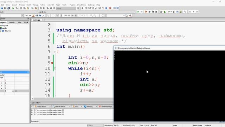This screenshot has height=127, width=225.
Task: Close the Management panel
Action: tap(28, 19)
